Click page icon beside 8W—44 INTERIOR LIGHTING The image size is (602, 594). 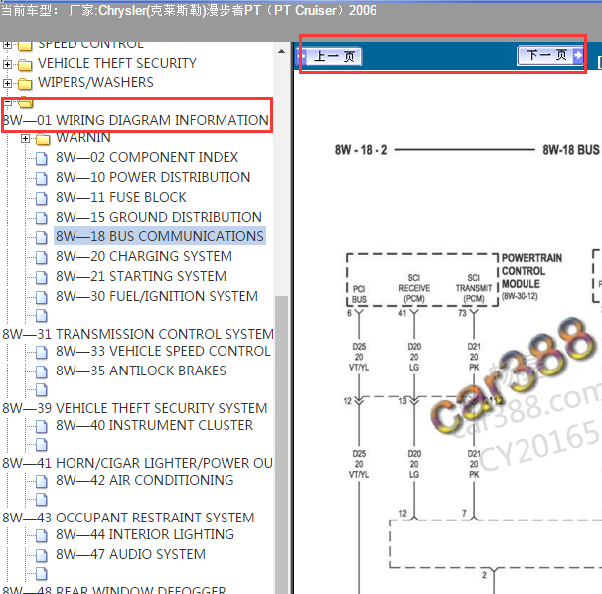(42, 535)
